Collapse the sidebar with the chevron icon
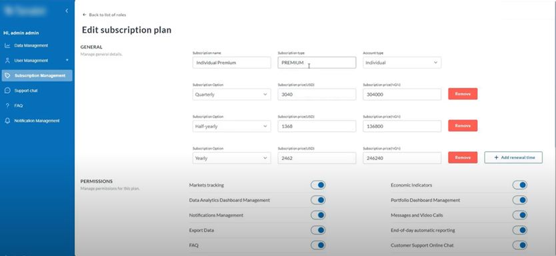Viewport: 556px width, 256px height. (x=67, y=11)
